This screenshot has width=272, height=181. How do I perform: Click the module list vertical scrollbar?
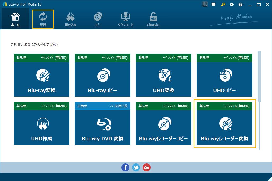259,76
